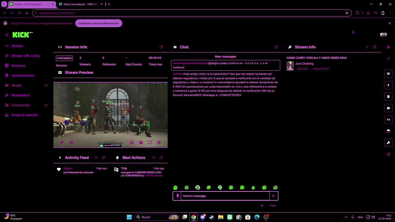Viewport: 395px width, 222px height.
Task: Pop out the Activity Feed panel
Action: click(x=103, y=158)
